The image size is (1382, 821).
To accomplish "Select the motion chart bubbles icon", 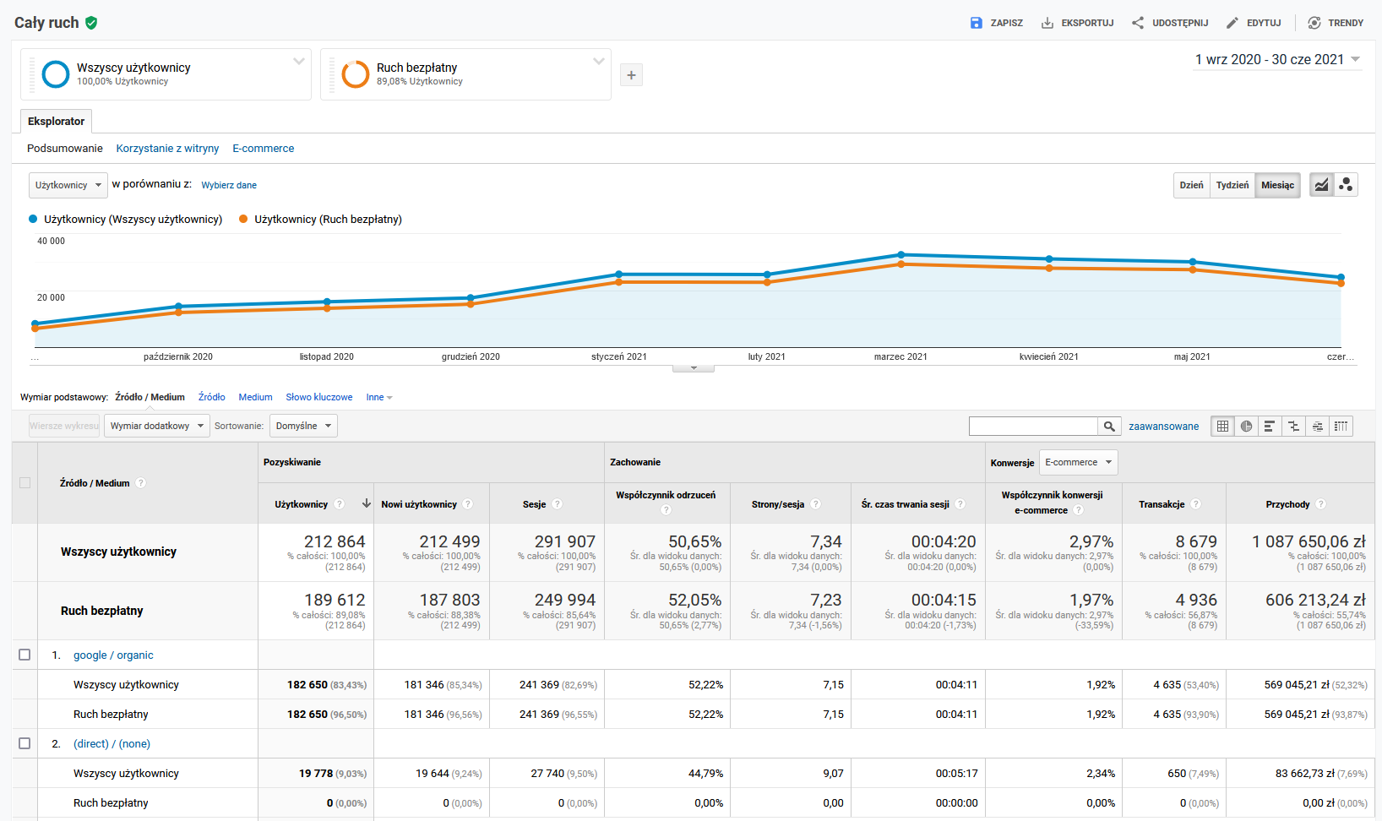I will point(1346,185).
